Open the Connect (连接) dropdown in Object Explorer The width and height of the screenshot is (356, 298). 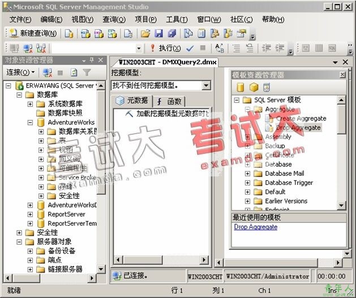click(20, 72)
